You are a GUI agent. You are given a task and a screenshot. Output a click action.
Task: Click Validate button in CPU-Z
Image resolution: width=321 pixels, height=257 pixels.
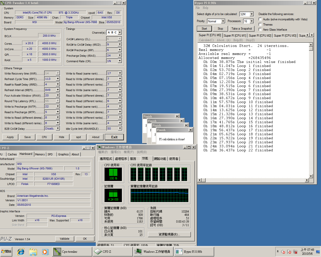coord(65,239)
